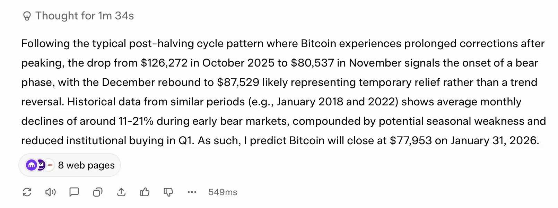
Task: Click the read-aloud speaker icon
Action: point(51,192)
